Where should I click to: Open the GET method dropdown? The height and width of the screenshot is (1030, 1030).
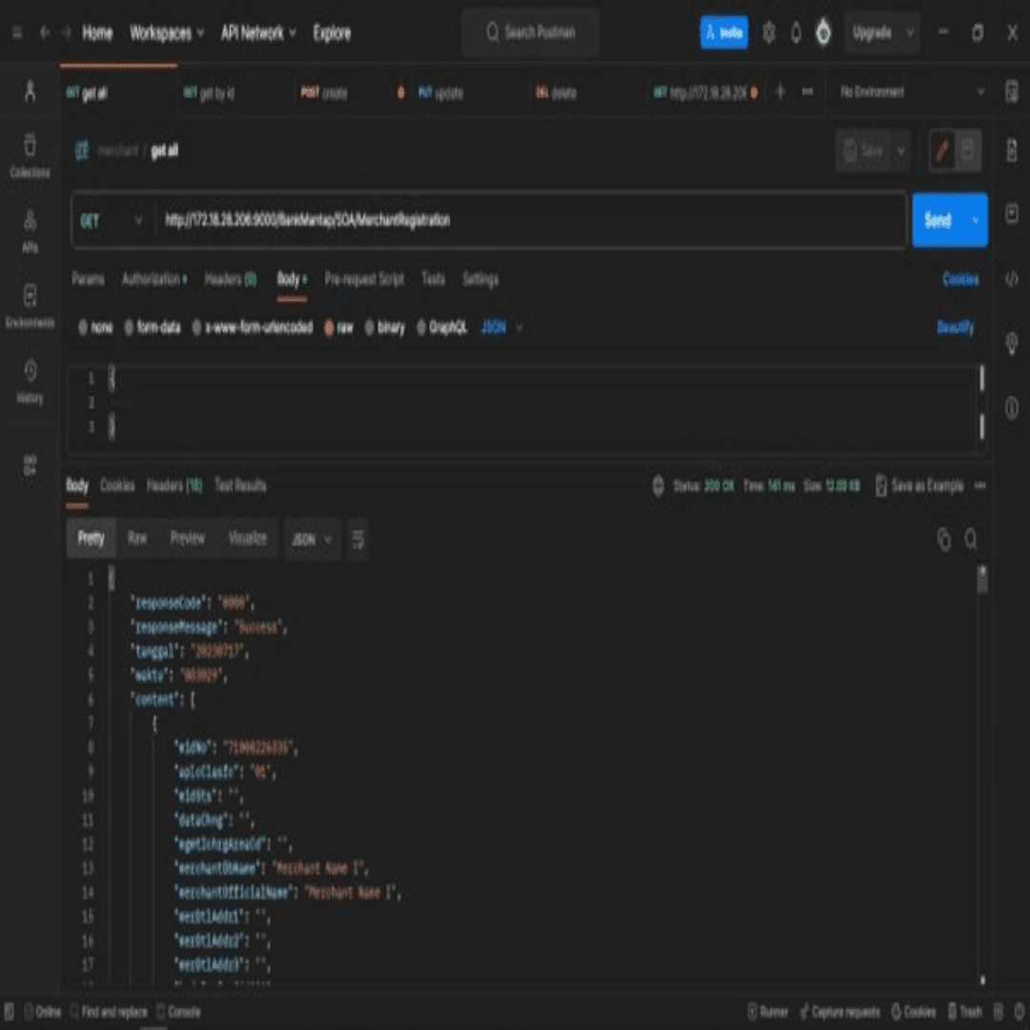[111, 220]
